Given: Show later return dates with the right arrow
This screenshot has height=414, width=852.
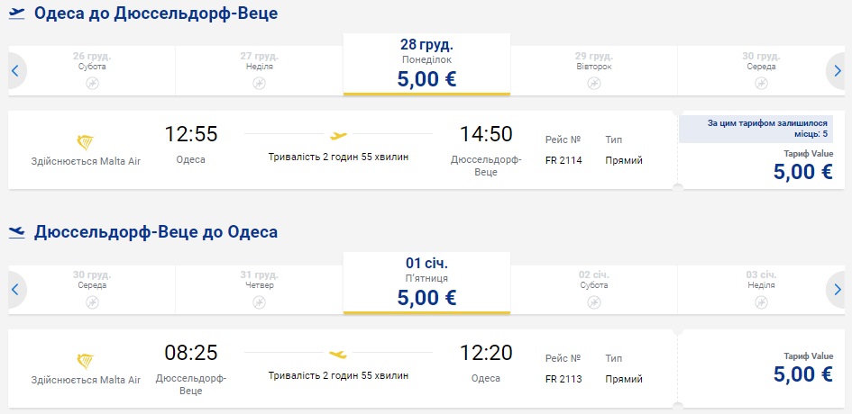Looking at the screenshot, I should click(838, 289).
